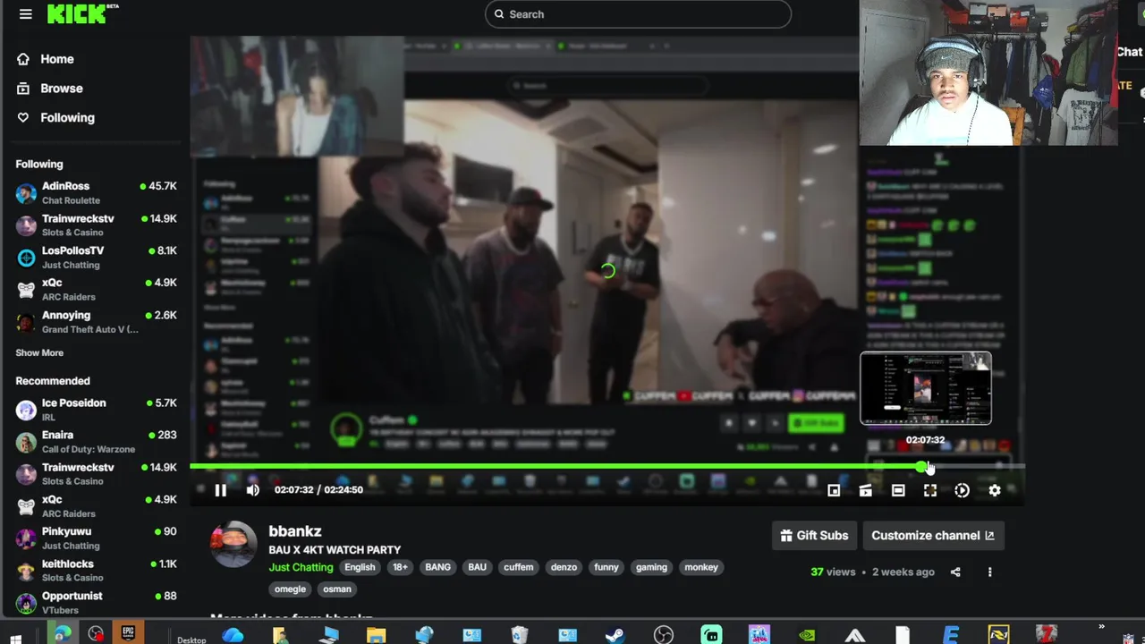Open Pinkyuwu recommended channel

[96, 538]
